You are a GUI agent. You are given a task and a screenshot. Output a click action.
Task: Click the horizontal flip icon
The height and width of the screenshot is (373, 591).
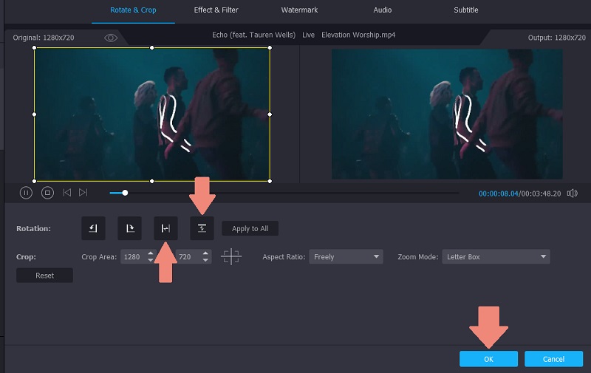click(x=165, y=228)
